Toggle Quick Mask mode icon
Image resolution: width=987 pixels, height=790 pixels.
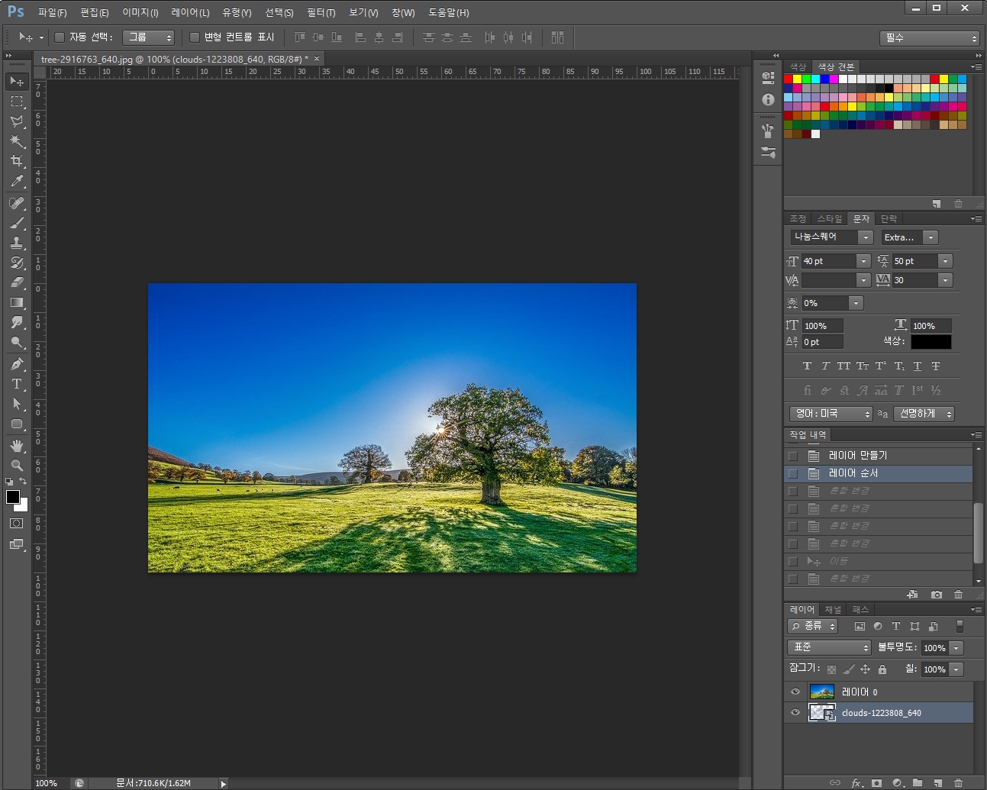[x=17, y=524]
